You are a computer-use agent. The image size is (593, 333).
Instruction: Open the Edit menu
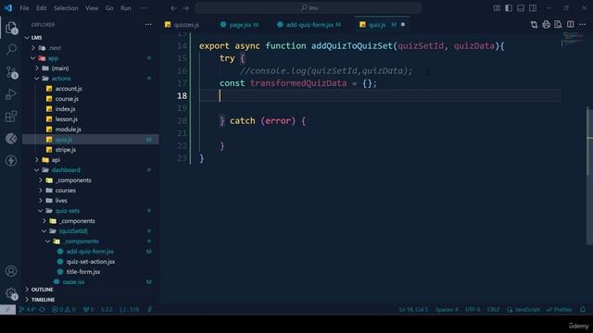tap(41, 8)
